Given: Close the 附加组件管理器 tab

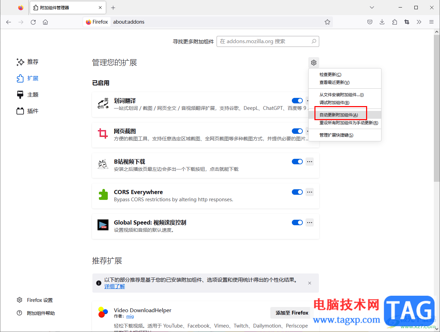Looking at the screenshot, I should 100,8.
